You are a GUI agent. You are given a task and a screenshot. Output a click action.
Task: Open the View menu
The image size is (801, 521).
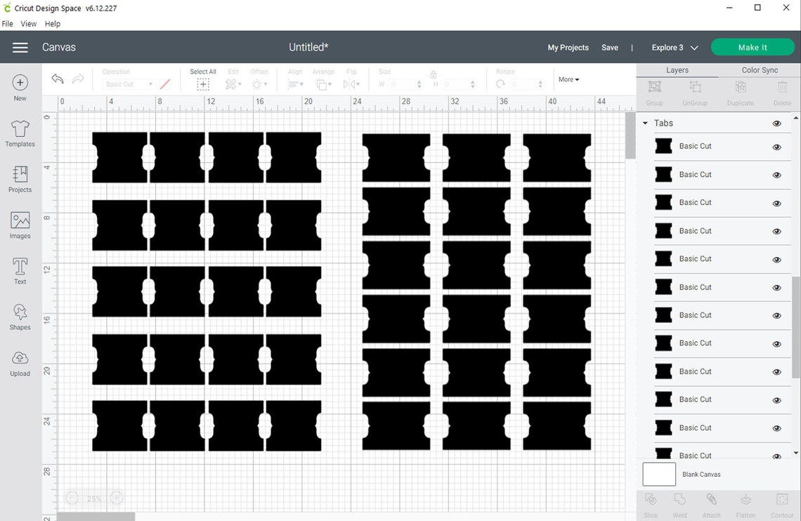click(28, 23)
